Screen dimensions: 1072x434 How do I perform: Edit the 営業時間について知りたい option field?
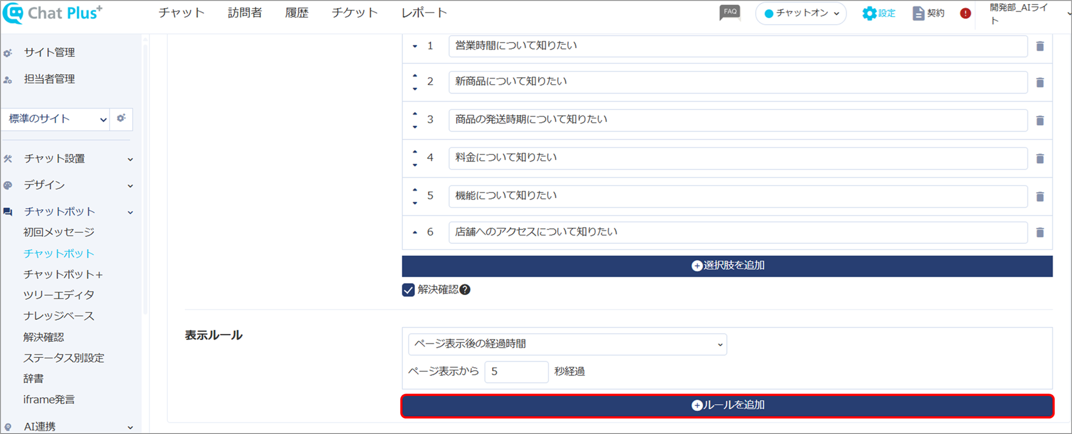tap(738, 46)
